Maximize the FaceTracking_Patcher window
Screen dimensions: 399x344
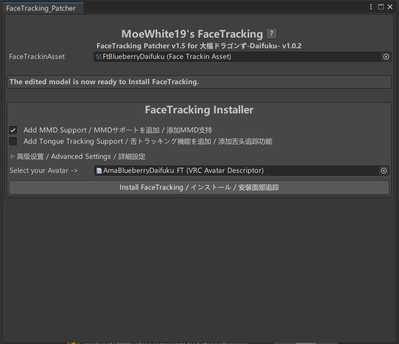(x=380, y=7)
